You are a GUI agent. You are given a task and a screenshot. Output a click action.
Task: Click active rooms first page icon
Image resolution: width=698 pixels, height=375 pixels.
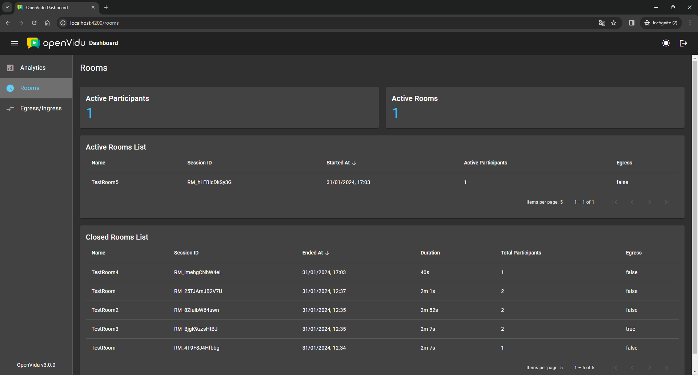(x=615, y=202)
